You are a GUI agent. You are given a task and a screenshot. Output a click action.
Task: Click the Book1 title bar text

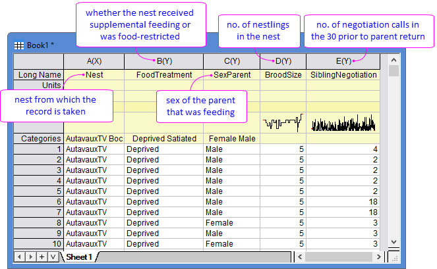40,45
